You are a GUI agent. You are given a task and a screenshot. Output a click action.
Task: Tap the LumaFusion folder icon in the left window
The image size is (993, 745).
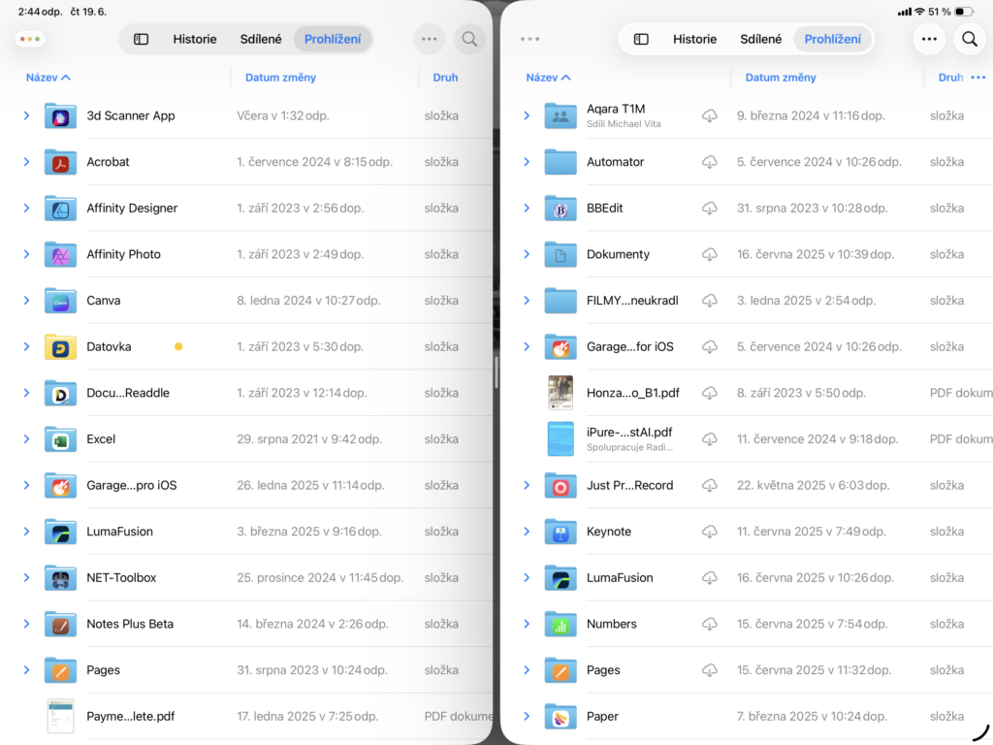62,532
